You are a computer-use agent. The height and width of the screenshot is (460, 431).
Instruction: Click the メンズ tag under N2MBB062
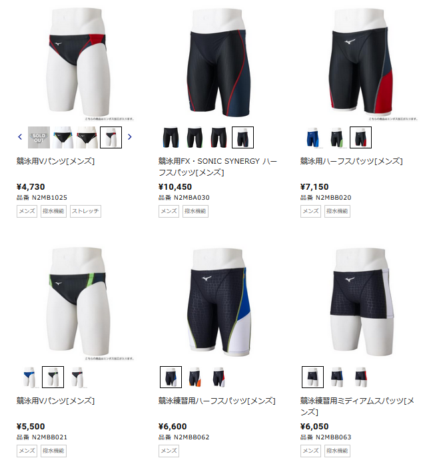169,451
